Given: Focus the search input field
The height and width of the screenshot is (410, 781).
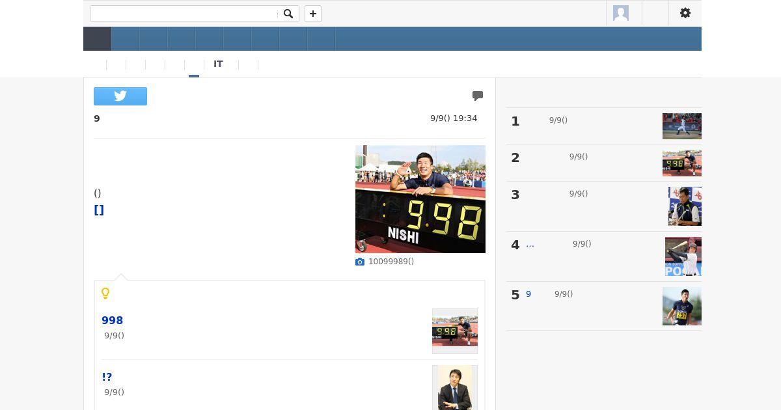Looking at the screenshot, I should coord(184,14).
